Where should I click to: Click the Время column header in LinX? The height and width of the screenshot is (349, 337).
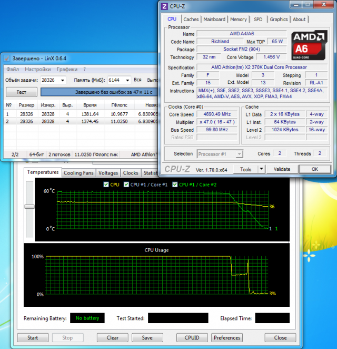90,105
